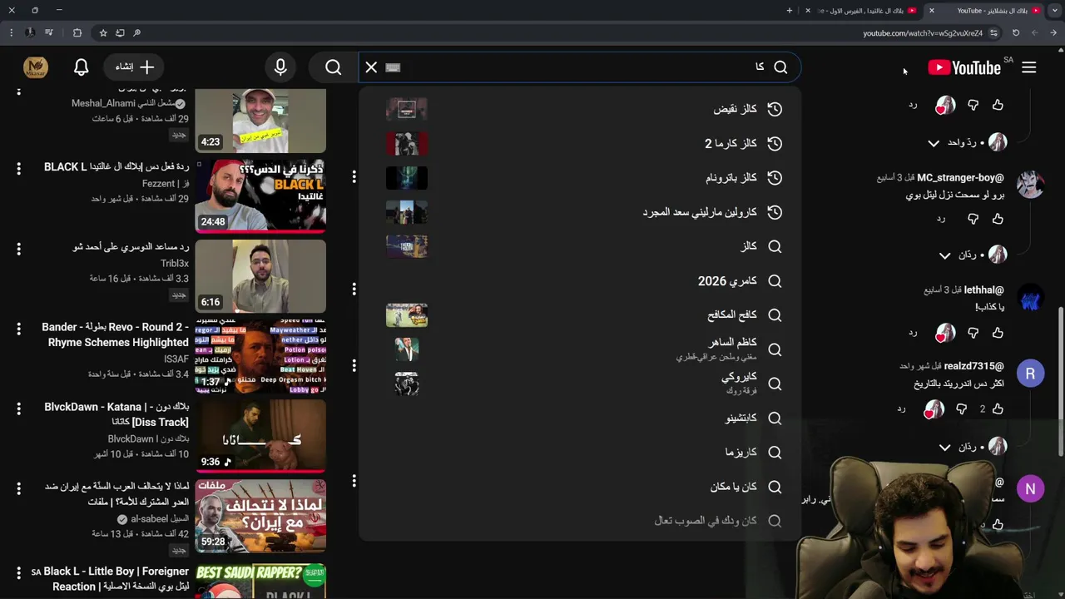The width and height of the screenshot is (1065, 599).
Task: Dislike the MC_stranger-boy comment
Action: 973,219
